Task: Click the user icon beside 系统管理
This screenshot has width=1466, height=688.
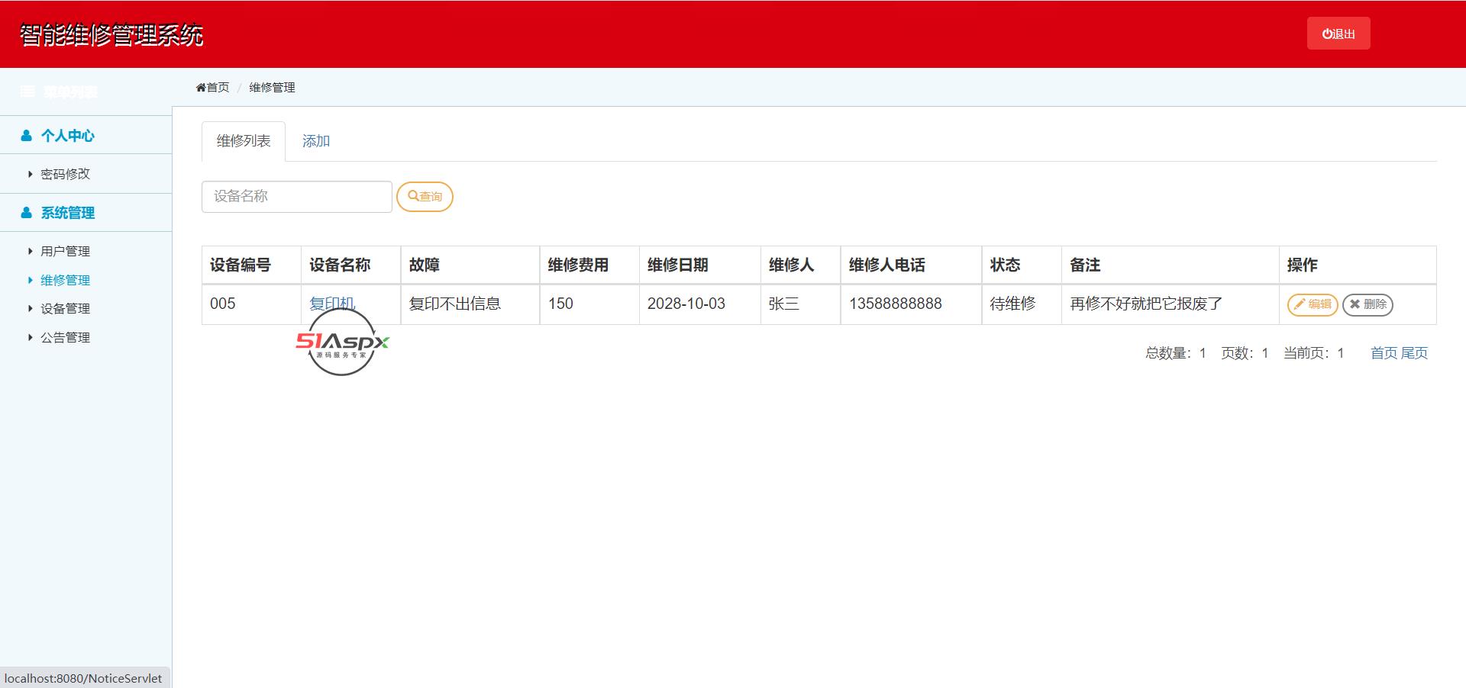Action: (x=27, y=213)
